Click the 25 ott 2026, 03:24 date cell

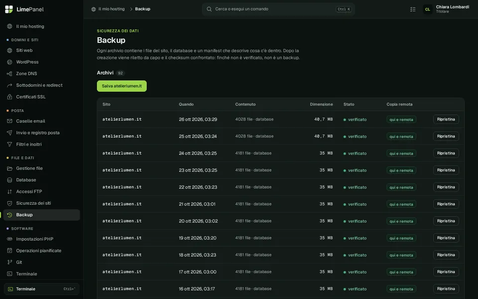click(x=198, y=137)
